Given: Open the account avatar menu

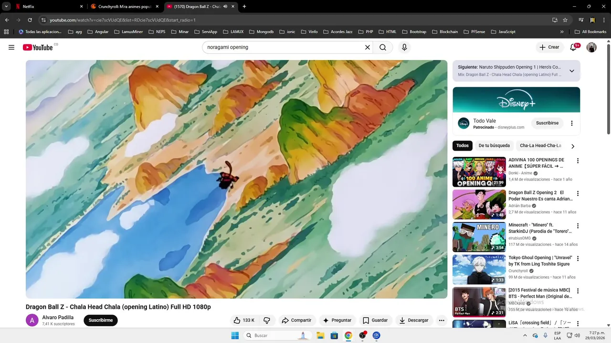Looking at the screenshot, I should click(591, 47).
